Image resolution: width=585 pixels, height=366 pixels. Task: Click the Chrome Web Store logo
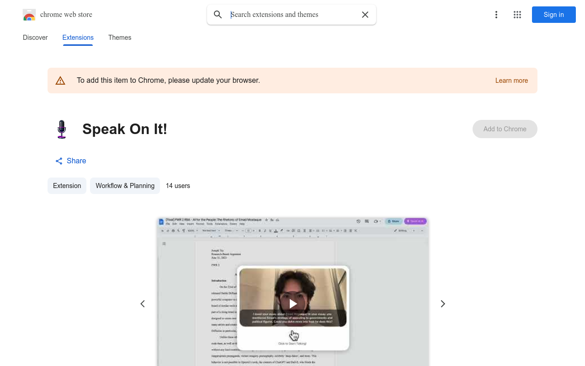pos(29,15)
